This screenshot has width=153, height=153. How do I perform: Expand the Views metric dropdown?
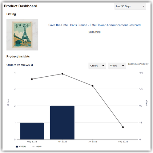(x=117, y=66)
